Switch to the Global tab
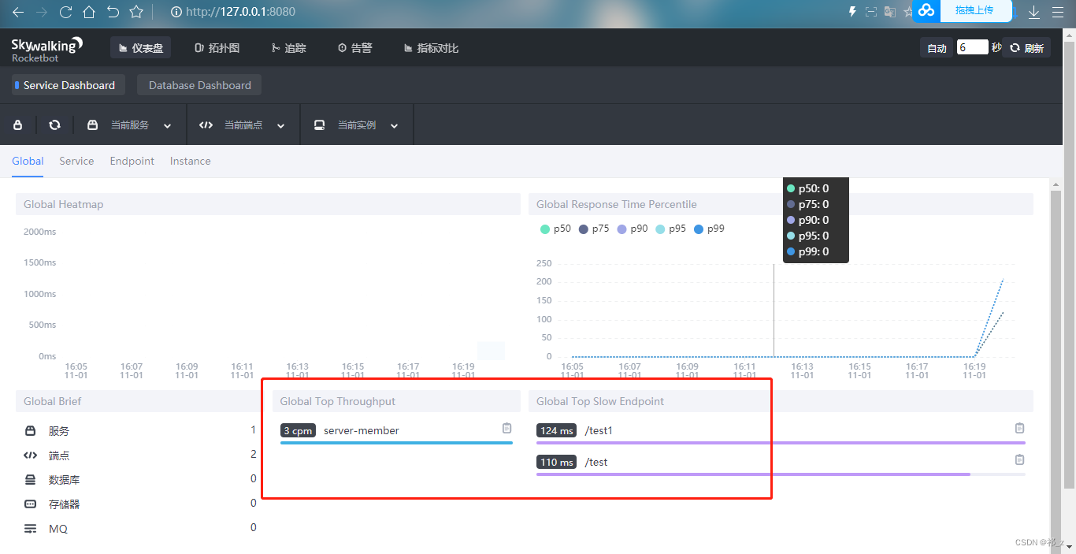Image resolution: width=1076 pixels, height=554 pixels. pyautogui.click(x=28, y=161)
